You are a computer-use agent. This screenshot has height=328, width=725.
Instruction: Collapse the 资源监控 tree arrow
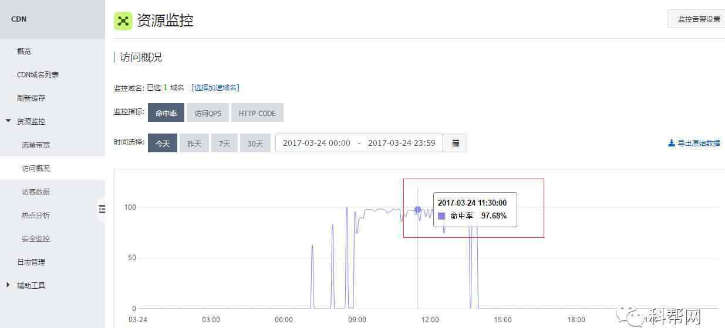click(8, 121)
